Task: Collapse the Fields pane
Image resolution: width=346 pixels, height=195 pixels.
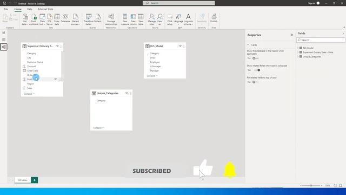Action: point(343,34)
